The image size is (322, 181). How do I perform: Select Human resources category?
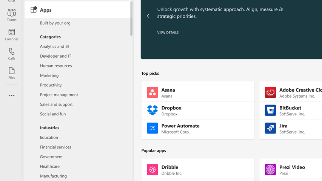(56, 66)
